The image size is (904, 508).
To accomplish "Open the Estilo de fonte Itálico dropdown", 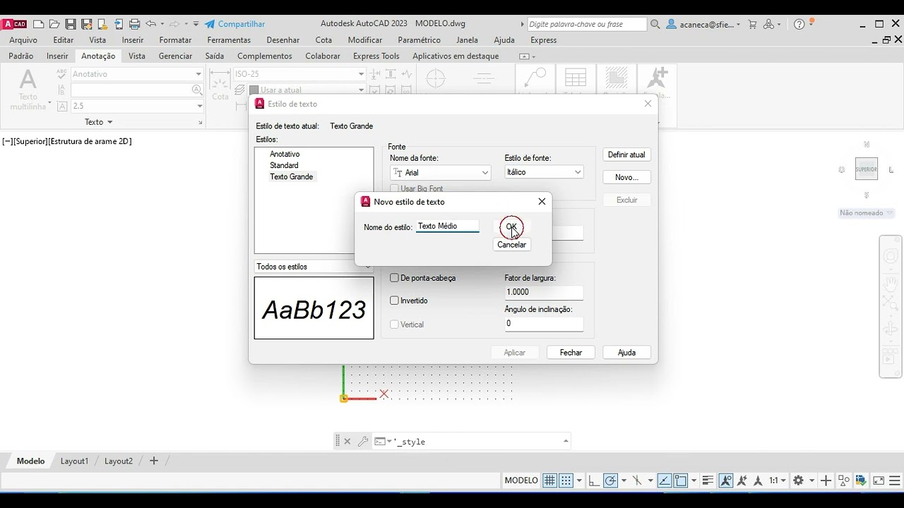I will (544, 172).
